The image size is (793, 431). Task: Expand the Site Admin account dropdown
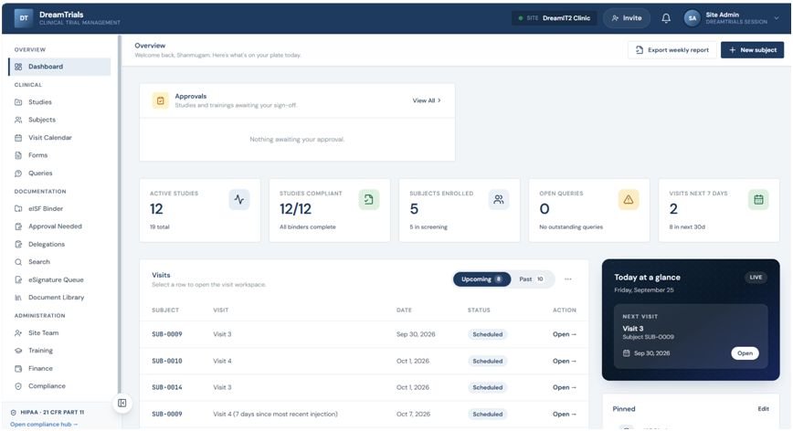click(777, 18)
